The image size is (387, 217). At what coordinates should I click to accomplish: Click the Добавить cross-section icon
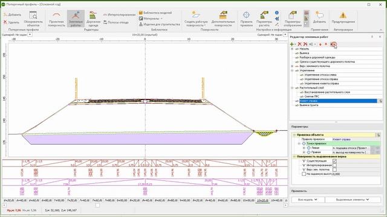point(5,14)
